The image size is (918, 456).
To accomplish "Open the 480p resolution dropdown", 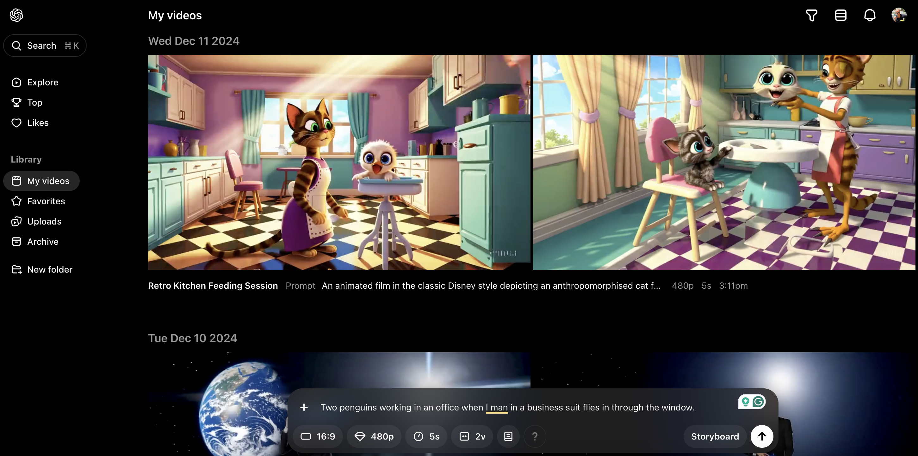I will [x=374, y=436].
